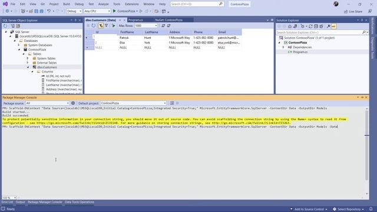Select the cell containing Patrick
Image resolution: width=377 pixels, height=212 pixels.
131,38
